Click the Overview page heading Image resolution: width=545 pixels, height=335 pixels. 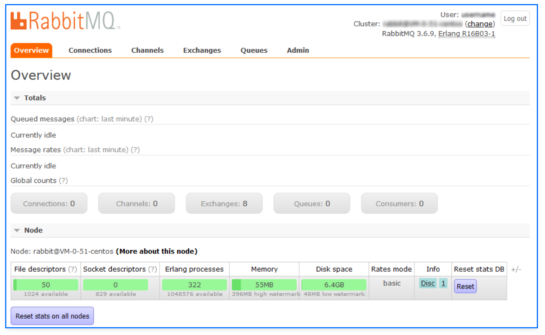click(41, 75)
